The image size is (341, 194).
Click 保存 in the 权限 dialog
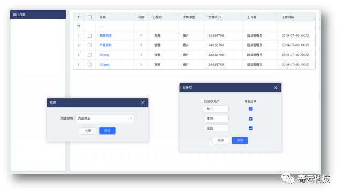point(107,131)
